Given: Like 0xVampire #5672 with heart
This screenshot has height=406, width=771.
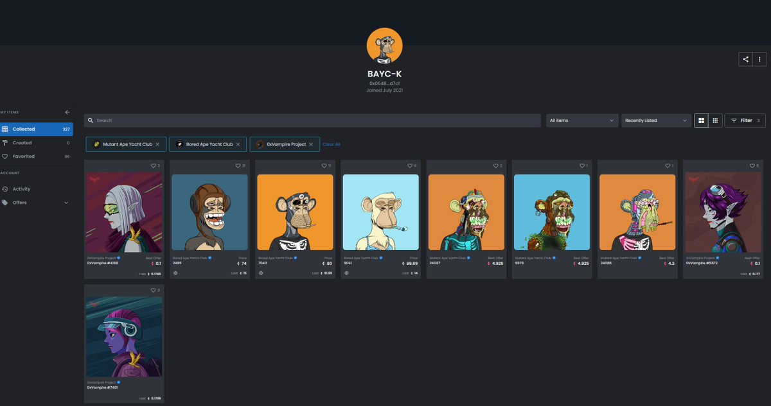Looking at the screenshot, I should coord(752,165).
